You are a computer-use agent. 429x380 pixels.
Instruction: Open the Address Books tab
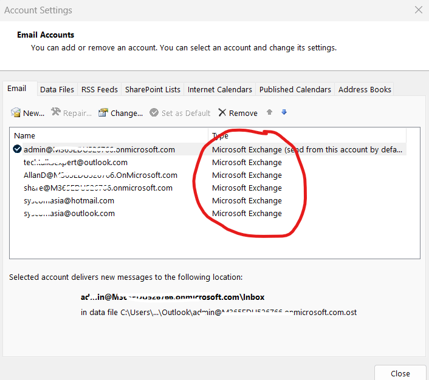365,89
